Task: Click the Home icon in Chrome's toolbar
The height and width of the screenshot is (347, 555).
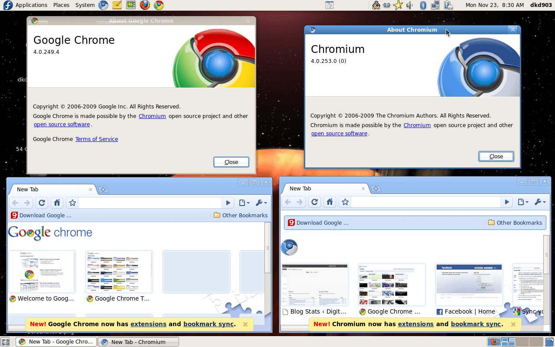Action: pyautogui.click(x=56, y=203)
